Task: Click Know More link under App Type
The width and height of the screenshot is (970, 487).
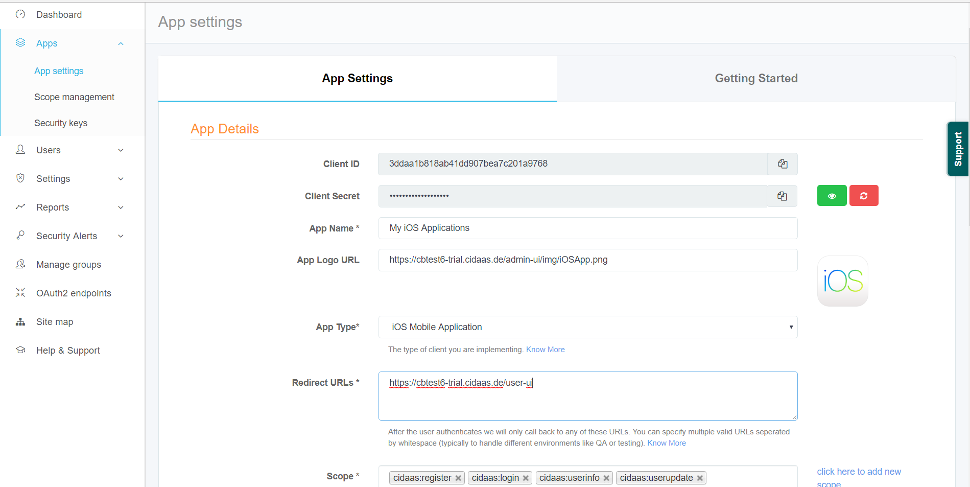Action: [545, 350]
